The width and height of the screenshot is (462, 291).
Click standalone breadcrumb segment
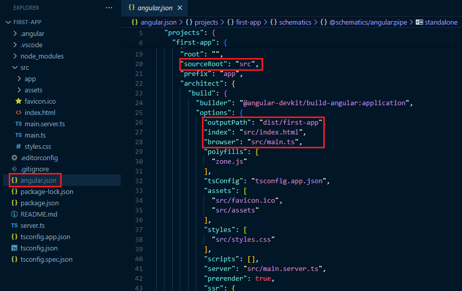pyautogui.click(x=441, y=23)
